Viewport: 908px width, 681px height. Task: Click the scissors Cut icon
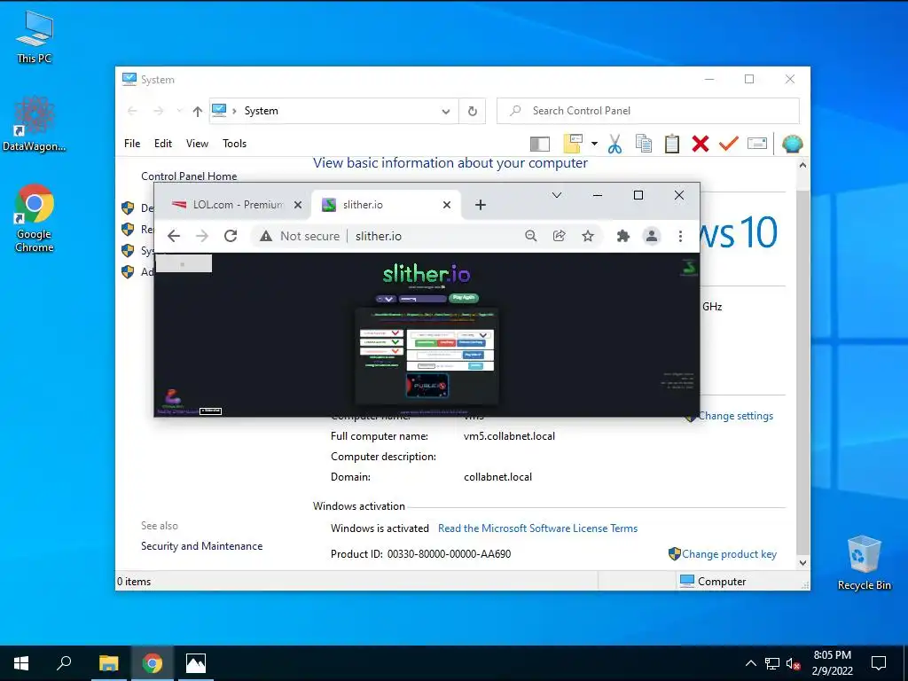(614, 144)
